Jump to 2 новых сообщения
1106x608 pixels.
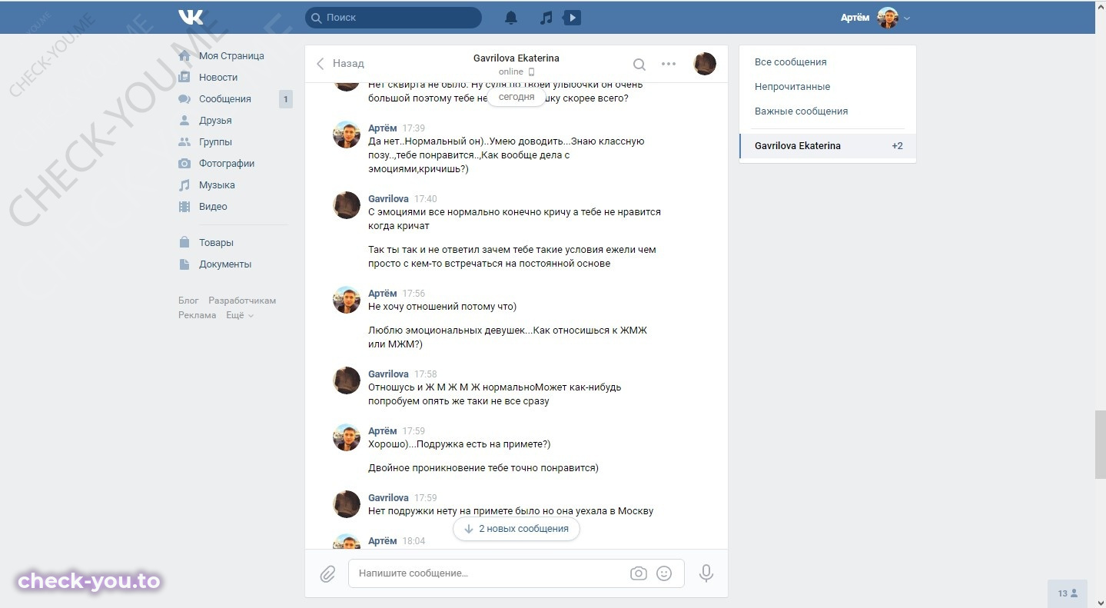(x=516, y=529)
